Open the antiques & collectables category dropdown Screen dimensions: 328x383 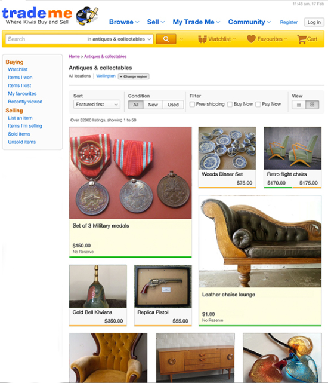[119, 39]
